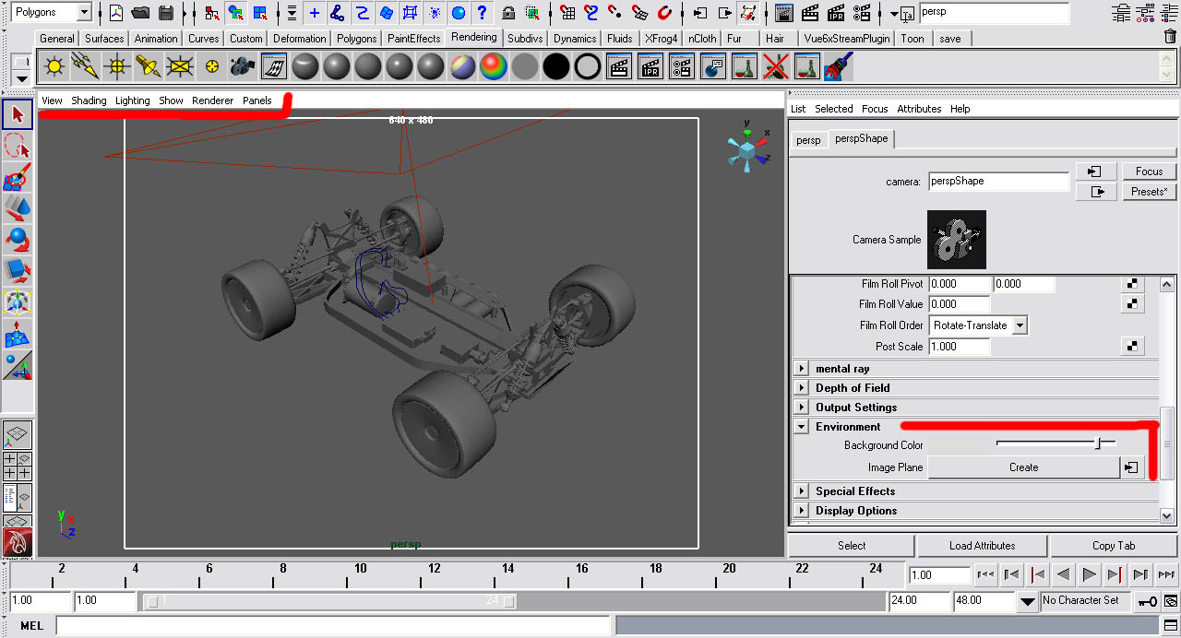This screenshot has height=638, width=1181.
Task: Toggle select by object type mode
Action: click(x=236, y=13)
